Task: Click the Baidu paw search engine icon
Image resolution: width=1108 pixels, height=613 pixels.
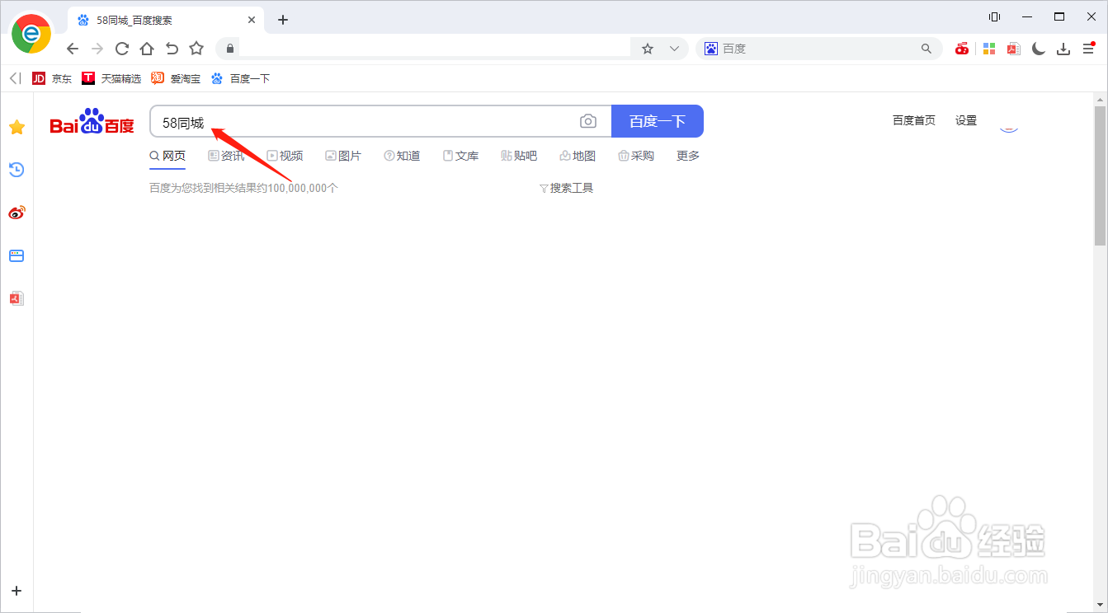Action: pos(711,49)
